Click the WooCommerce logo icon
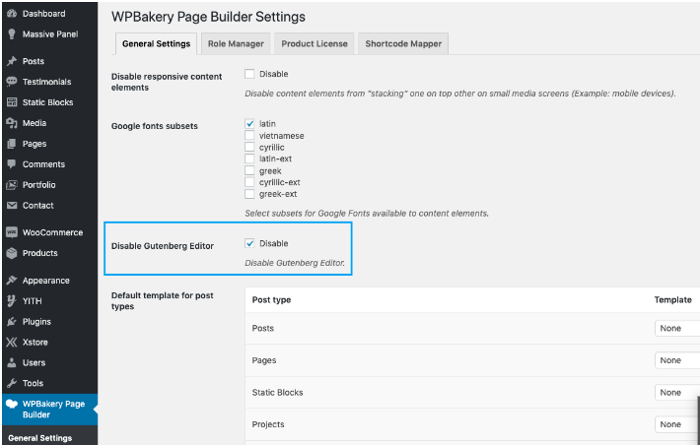The height and width of the screenshot is (445, 700). [x=12, y=232]
